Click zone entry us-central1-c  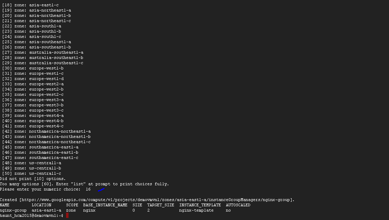32,173
